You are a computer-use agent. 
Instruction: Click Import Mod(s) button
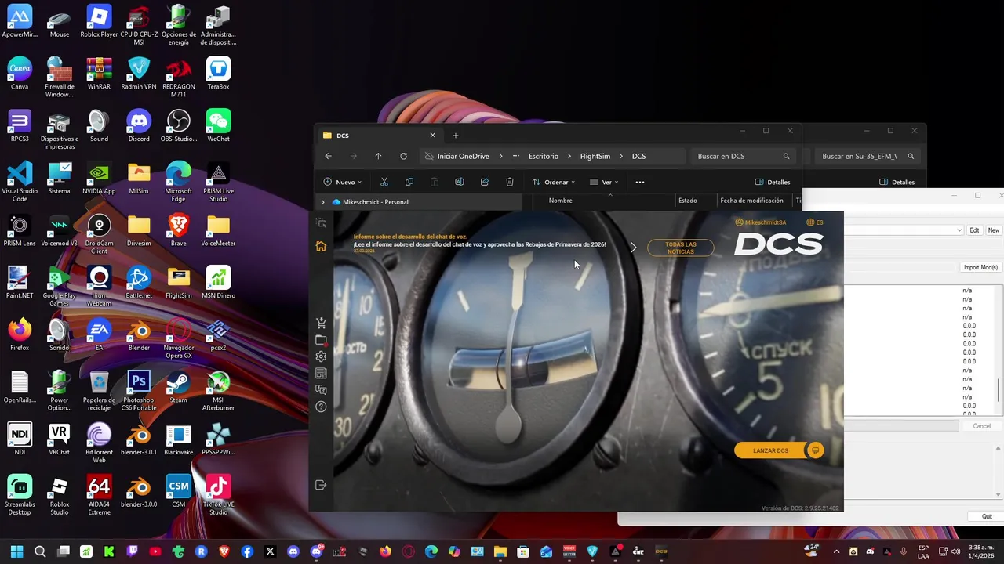[x=980, y=267]
